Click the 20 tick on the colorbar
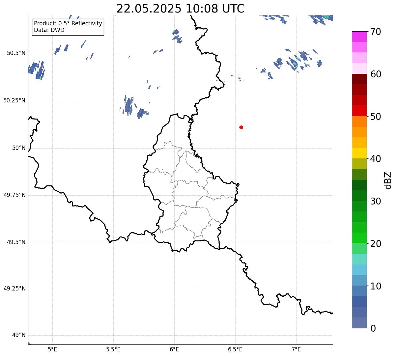The image size is (396, 356). tap(376, 244)
